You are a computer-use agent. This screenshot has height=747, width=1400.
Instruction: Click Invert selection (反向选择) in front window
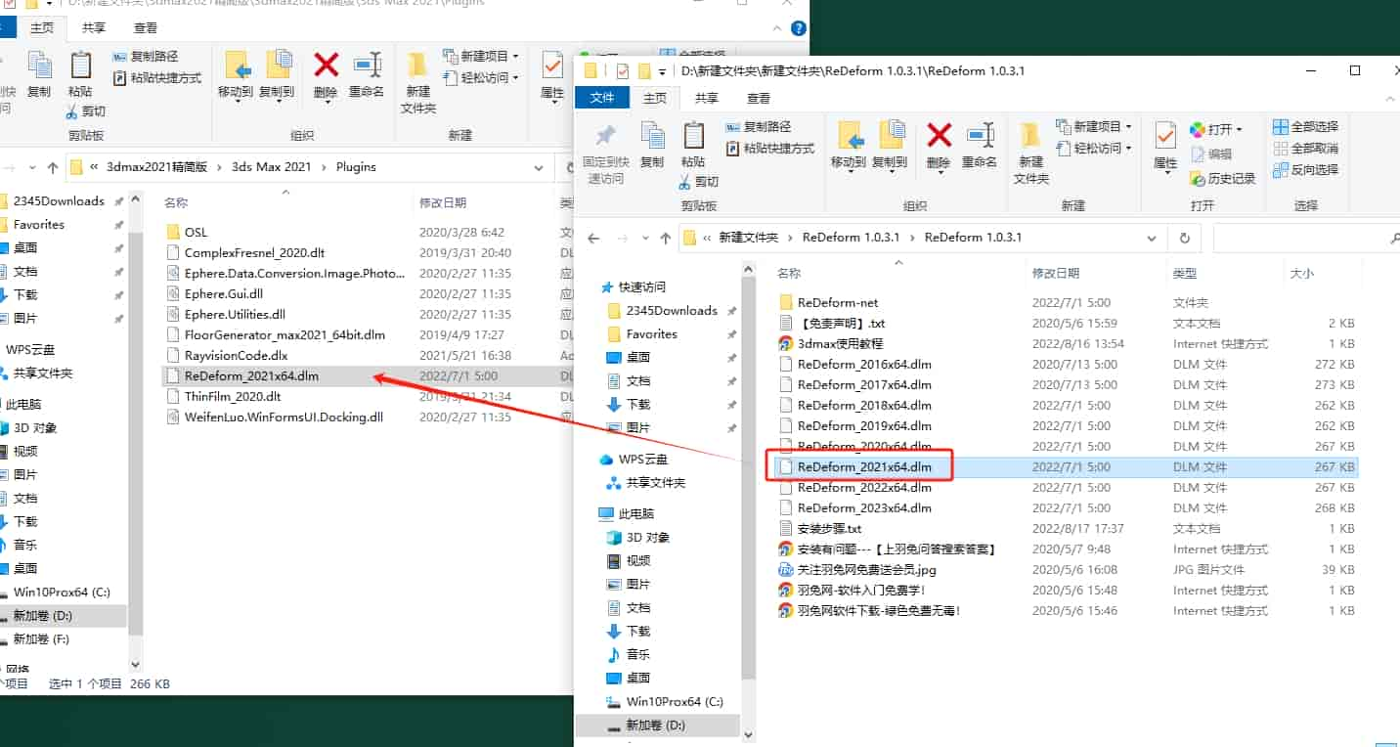[x=1305, y=170]
